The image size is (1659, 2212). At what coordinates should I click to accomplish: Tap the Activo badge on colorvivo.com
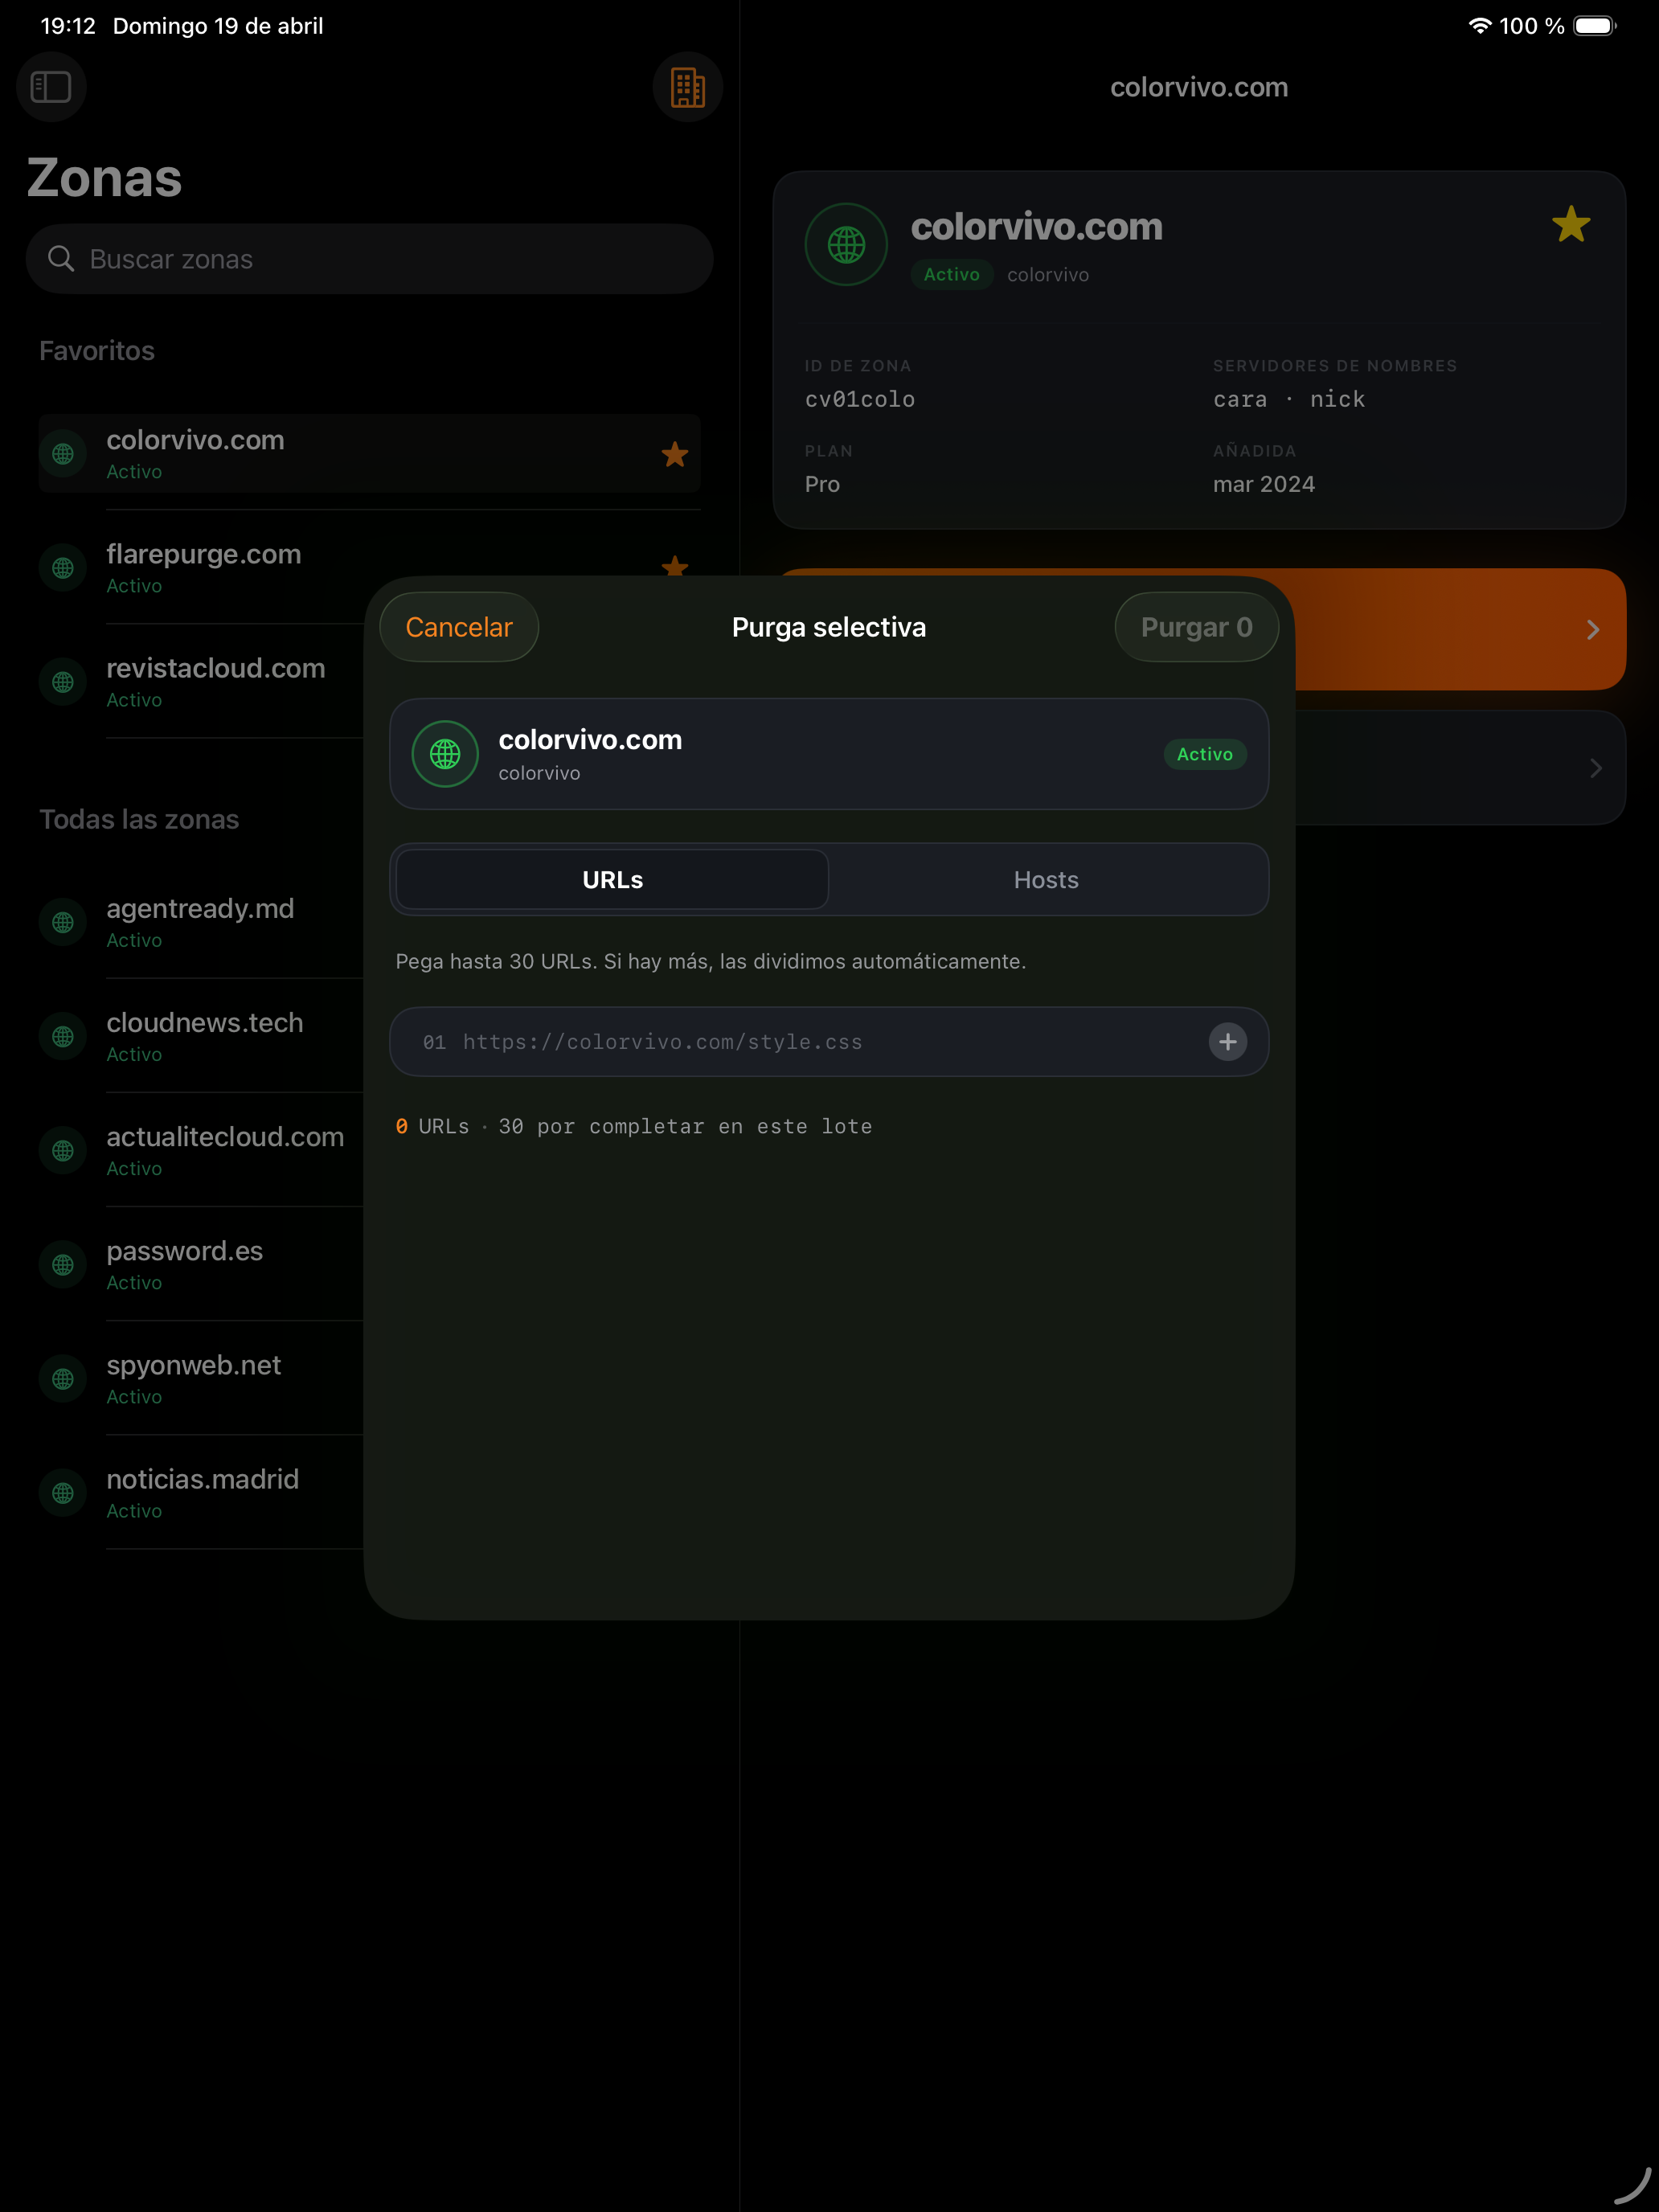click(1204, 754)
